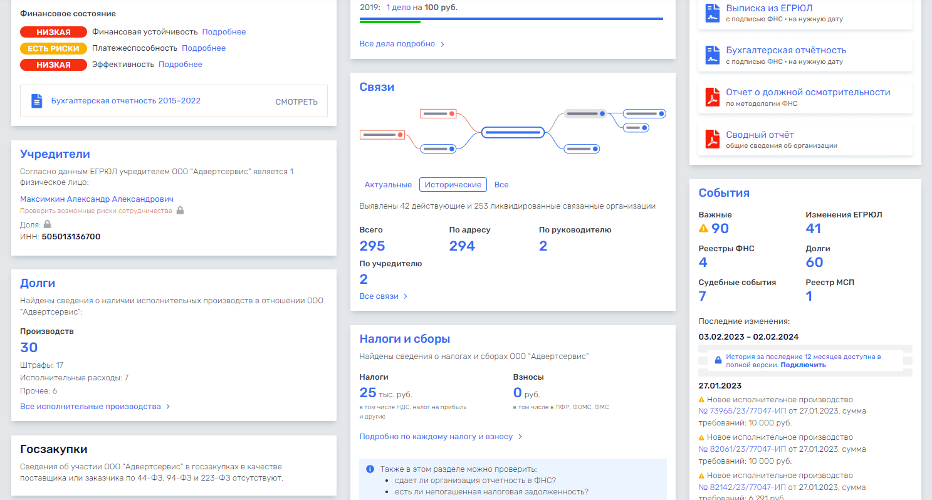The image size is (932, 500).
Task: Click the Штрафы: 17 line
Action: pyautogui.click(x=41, y=365)
